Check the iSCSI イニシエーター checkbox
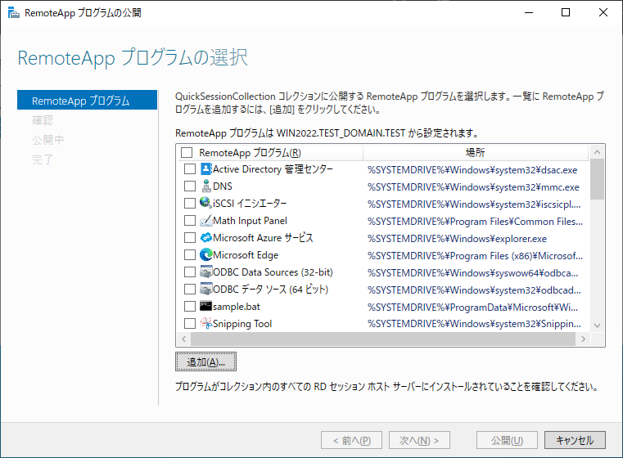 pos(190,203)
